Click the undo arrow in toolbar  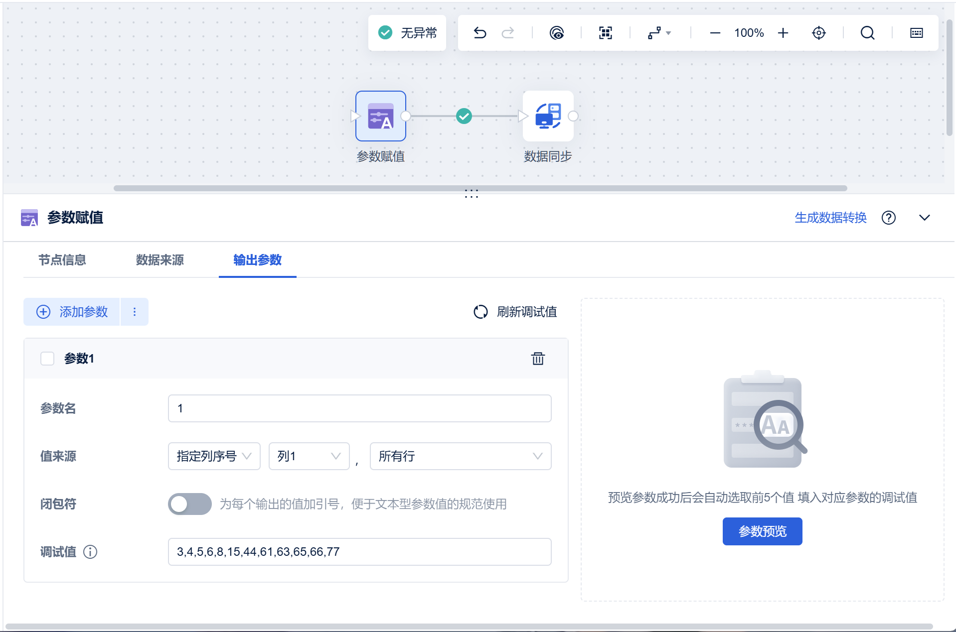479,33
